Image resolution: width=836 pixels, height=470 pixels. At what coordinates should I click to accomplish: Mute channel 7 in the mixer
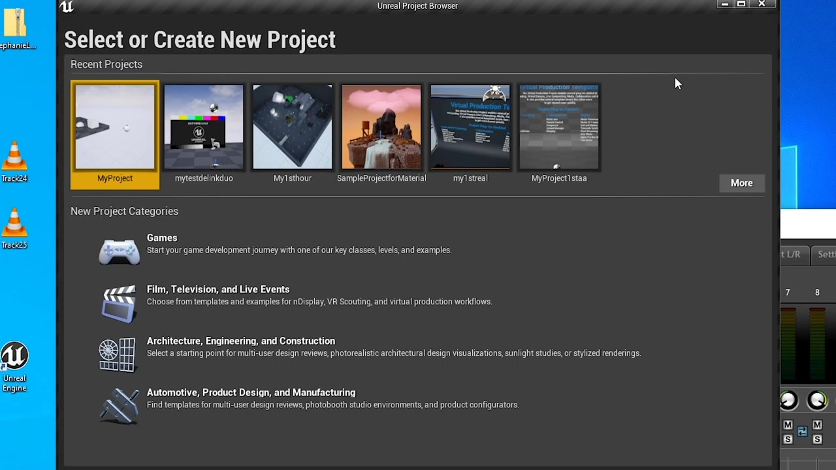point(788,426)
